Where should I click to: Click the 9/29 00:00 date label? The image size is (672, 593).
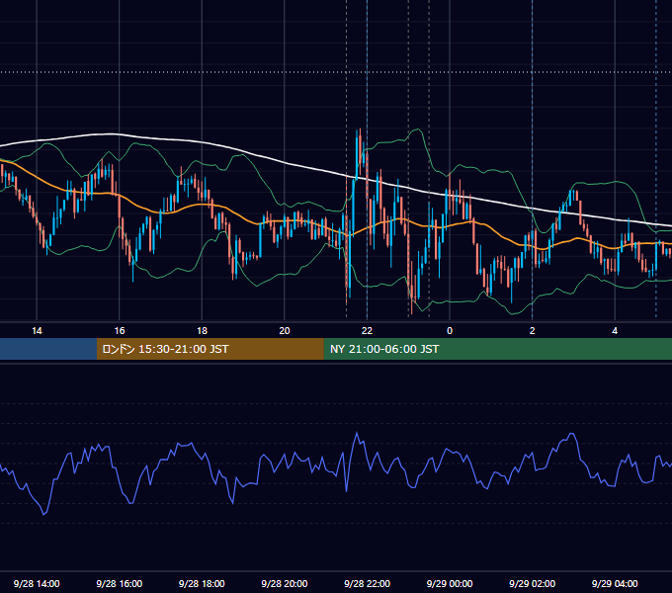click(450, 583)
